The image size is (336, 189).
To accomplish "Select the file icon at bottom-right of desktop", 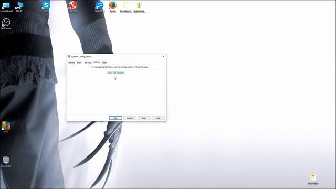I will point(313,179).
